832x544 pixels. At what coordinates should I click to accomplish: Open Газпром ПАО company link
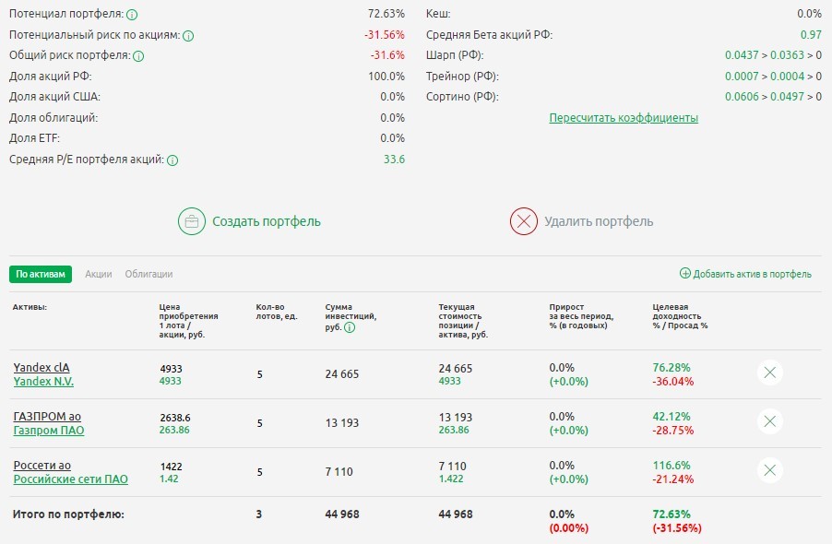coord(48,430)
